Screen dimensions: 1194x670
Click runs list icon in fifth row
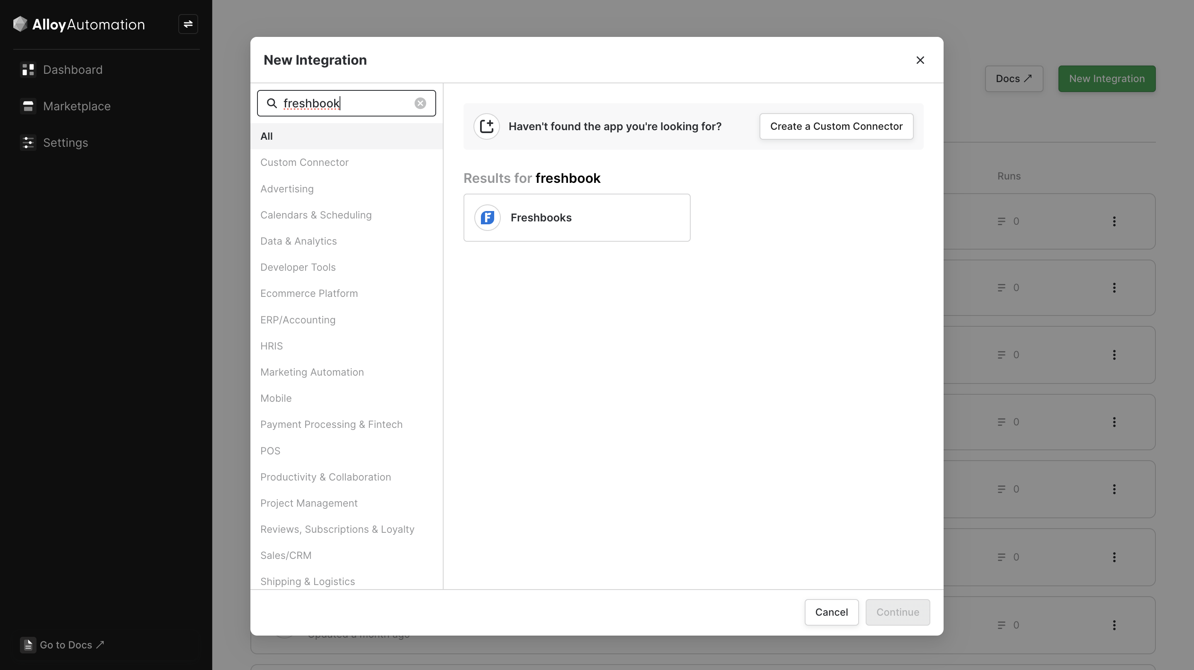1001,489
